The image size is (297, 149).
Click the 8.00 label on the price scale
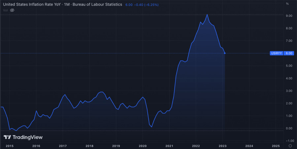click(x=289, y=28)
